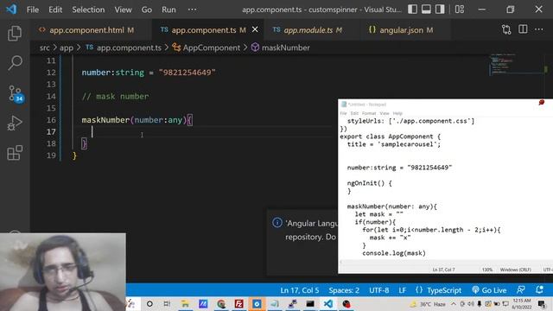553x311 pixels.
Task: Toggle secondary side bar layout icon
Action: tap(440, 10)
